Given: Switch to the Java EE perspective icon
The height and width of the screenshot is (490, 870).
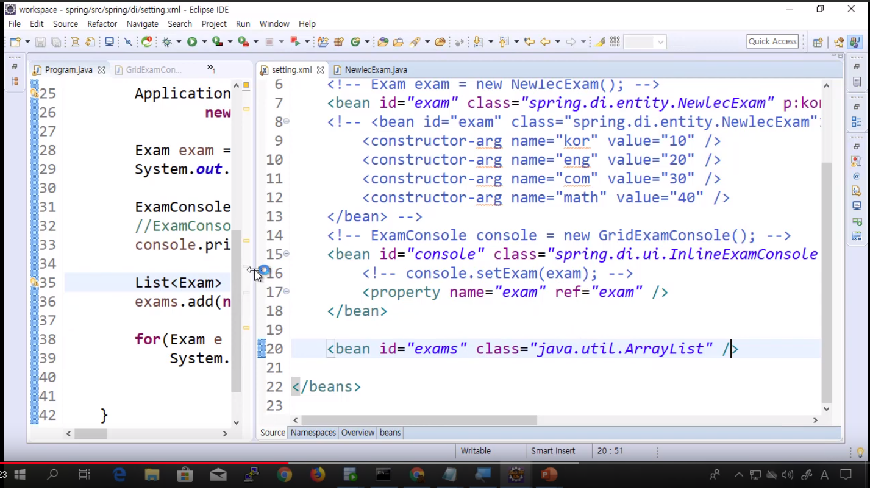Looking at the screenshot, I should [839, 42].
